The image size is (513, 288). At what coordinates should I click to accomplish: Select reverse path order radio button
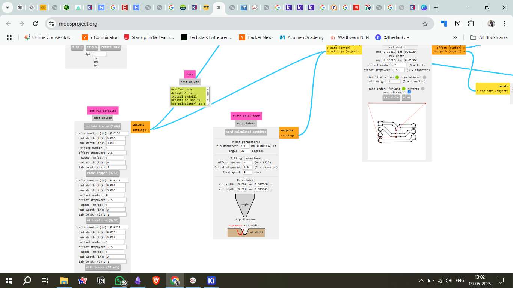[x=422, y=89]
